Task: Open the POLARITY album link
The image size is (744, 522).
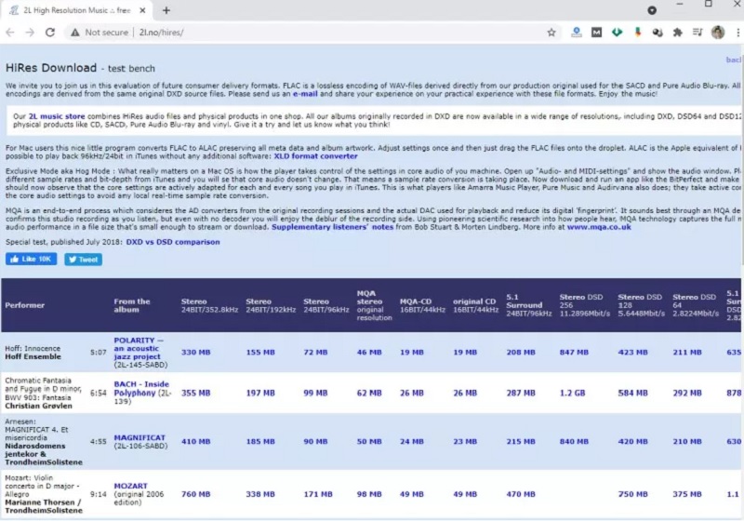Action: [x=138, y=348]
